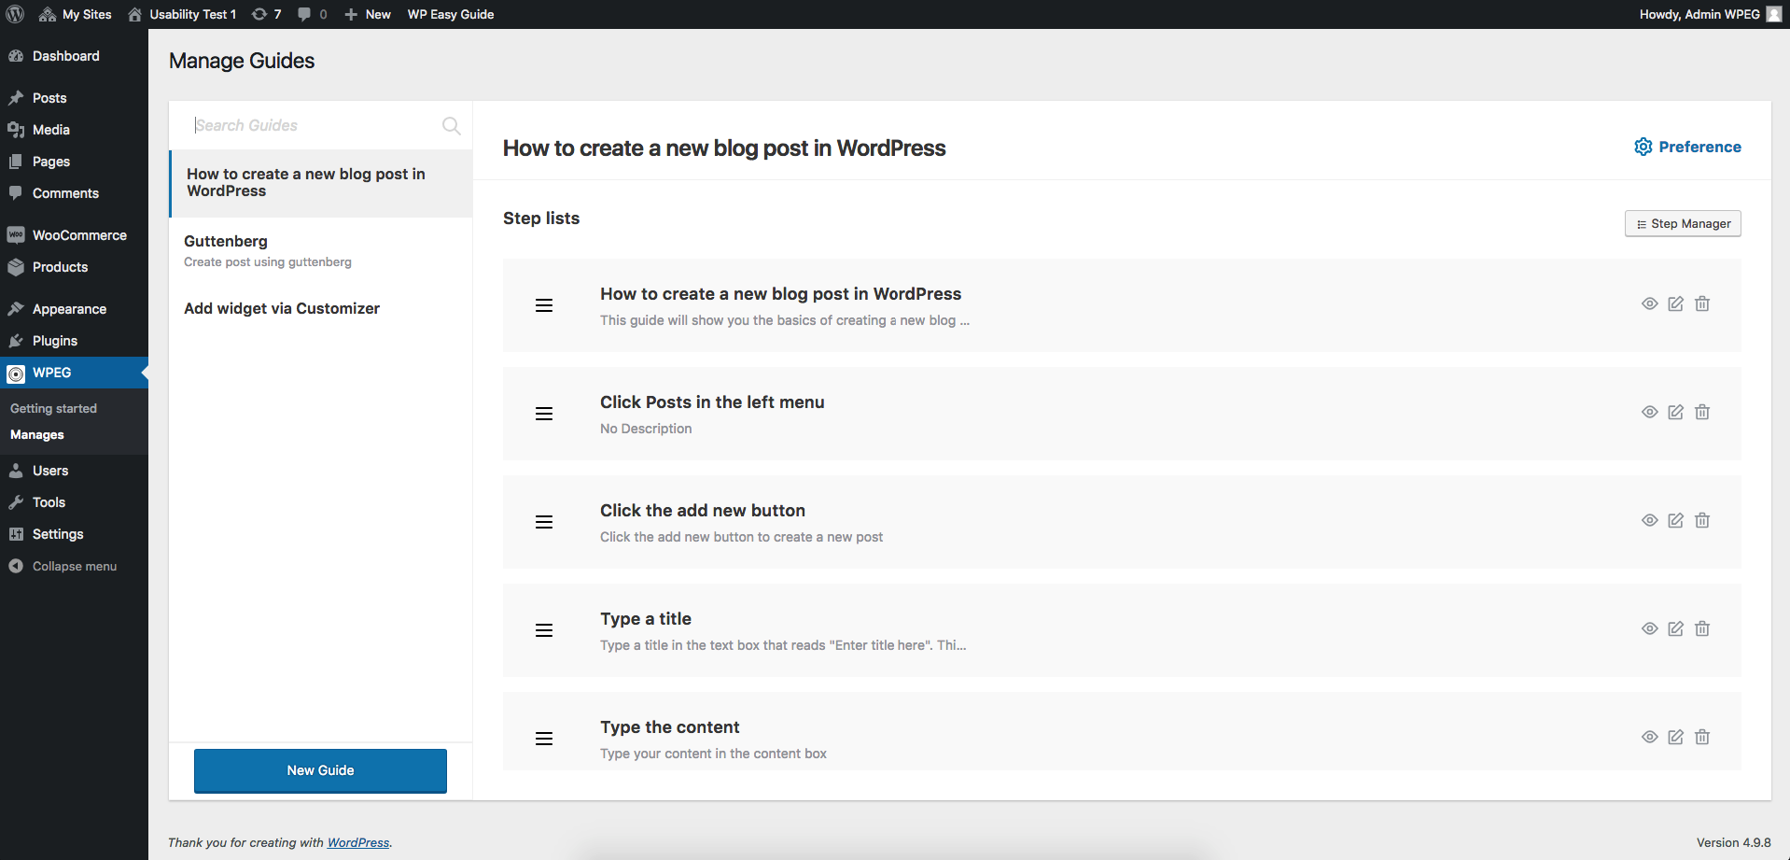Open the updates icon showing 7
Screen dimensions: 1790x860
click(x=266, y=14)
